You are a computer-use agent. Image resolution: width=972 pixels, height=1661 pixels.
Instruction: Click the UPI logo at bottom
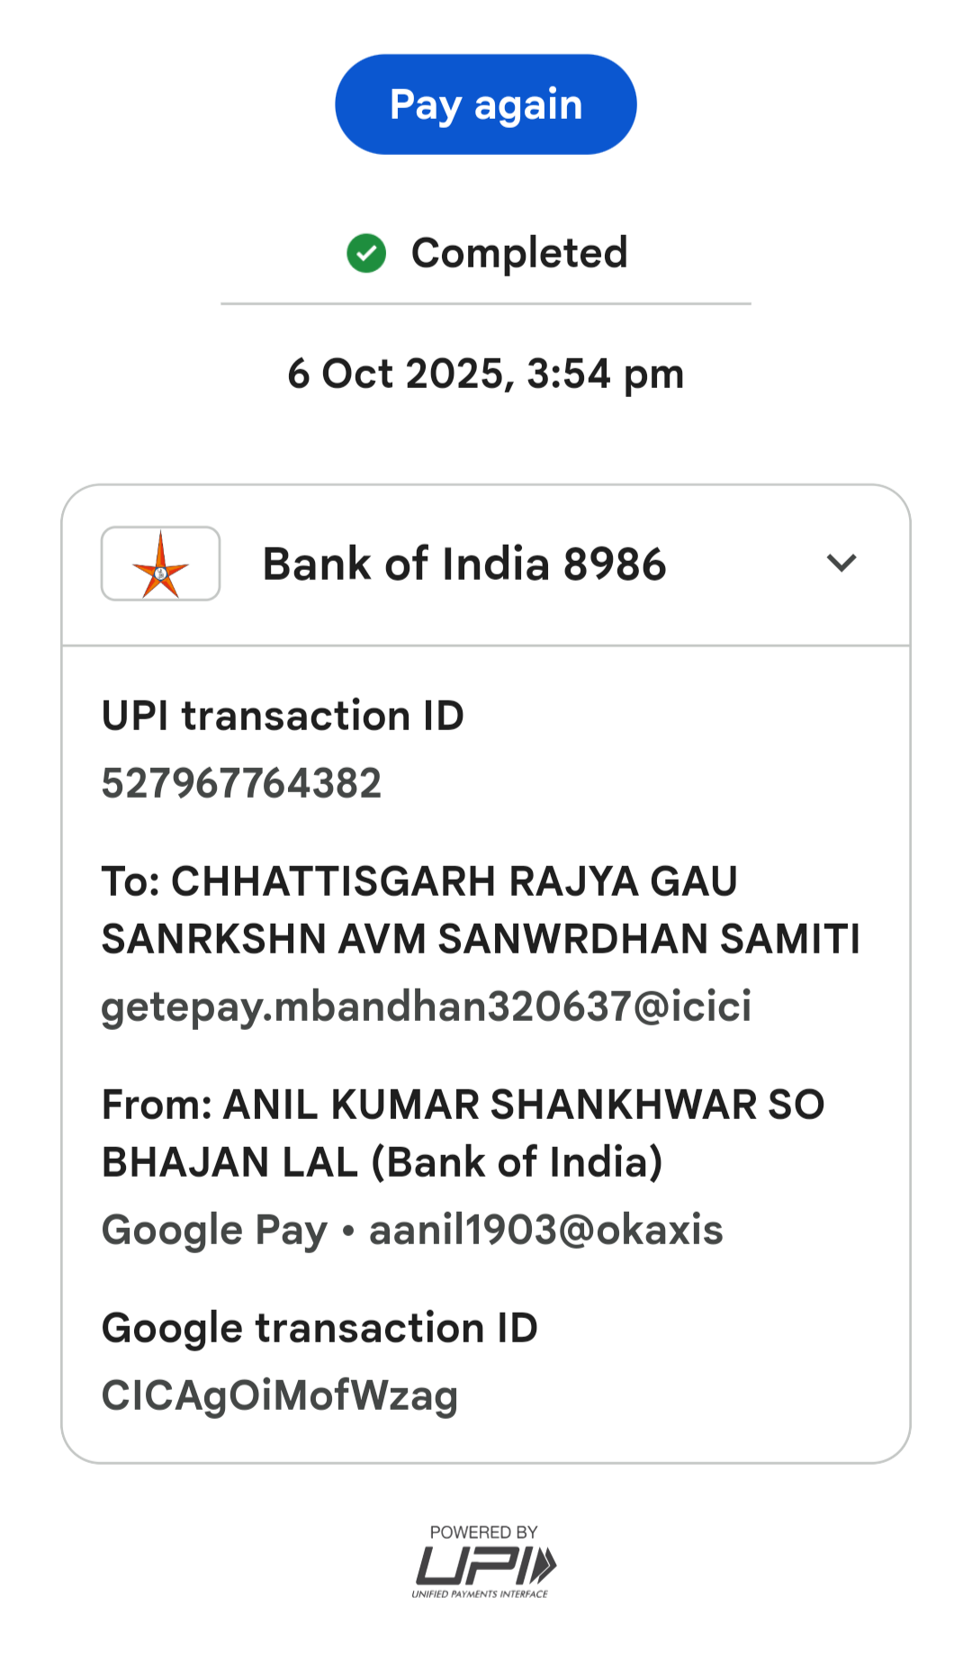(x=485, y=1565)
